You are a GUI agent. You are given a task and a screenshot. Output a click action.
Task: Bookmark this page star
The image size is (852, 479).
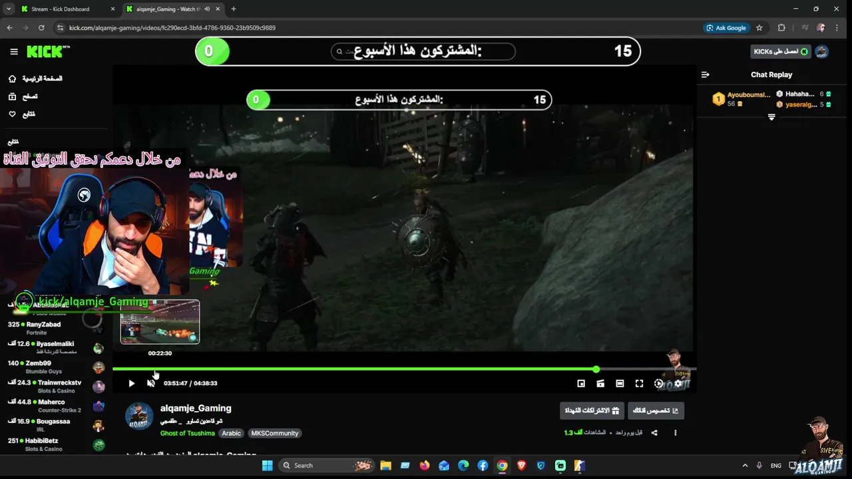coord(759,28)
